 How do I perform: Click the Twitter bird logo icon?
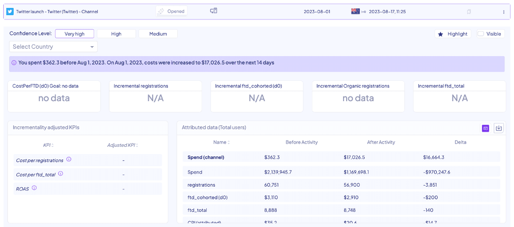[10, 12]
